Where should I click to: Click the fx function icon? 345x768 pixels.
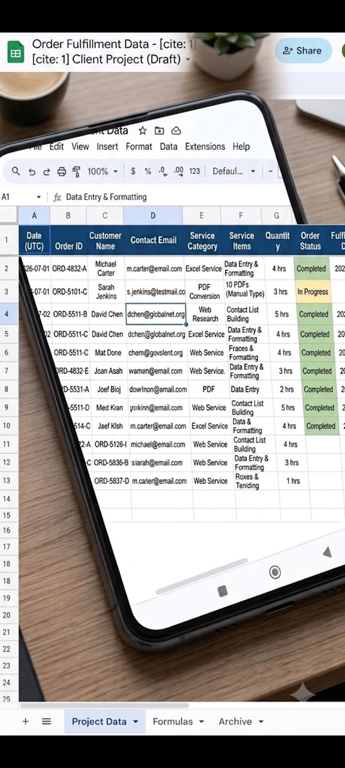pos(57,197)
